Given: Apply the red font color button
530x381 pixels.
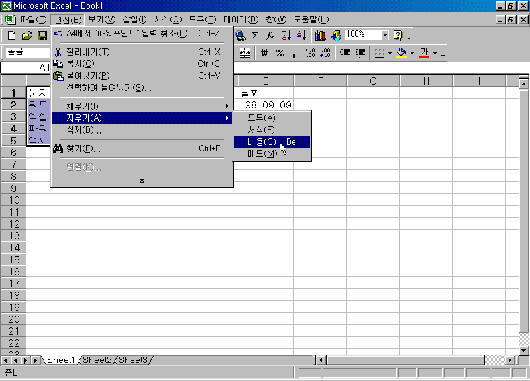Looking at the screenshot, I should point(424,53).
